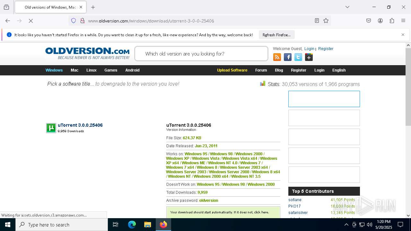
Task: Click the 624.37 KB file size value
Action: (x=192, y=138)
